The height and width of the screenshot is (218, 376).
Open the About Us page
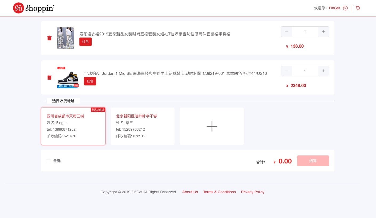pos(190,192)
